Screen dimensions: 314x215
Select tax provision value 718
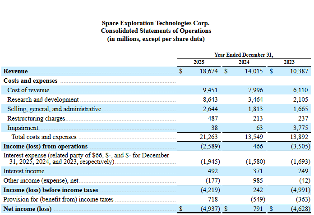[x=212, y=199]
